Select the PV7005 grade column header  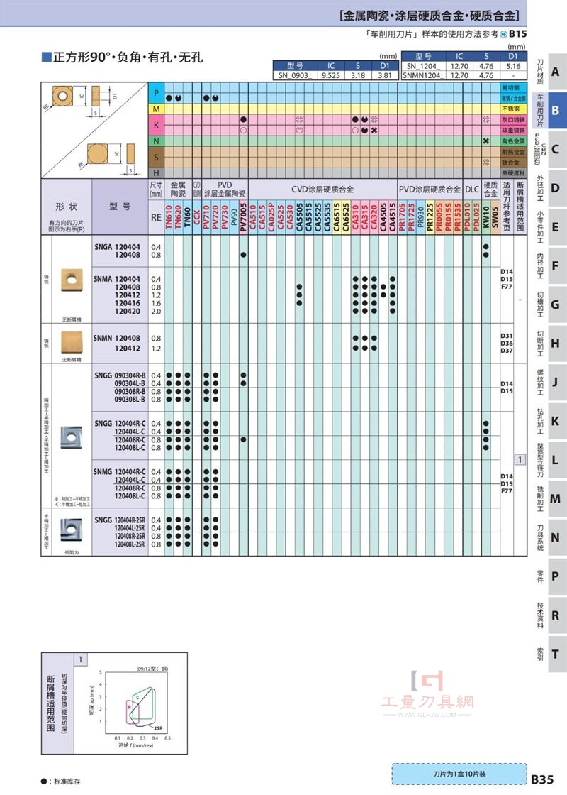click(x=244, y=217)
